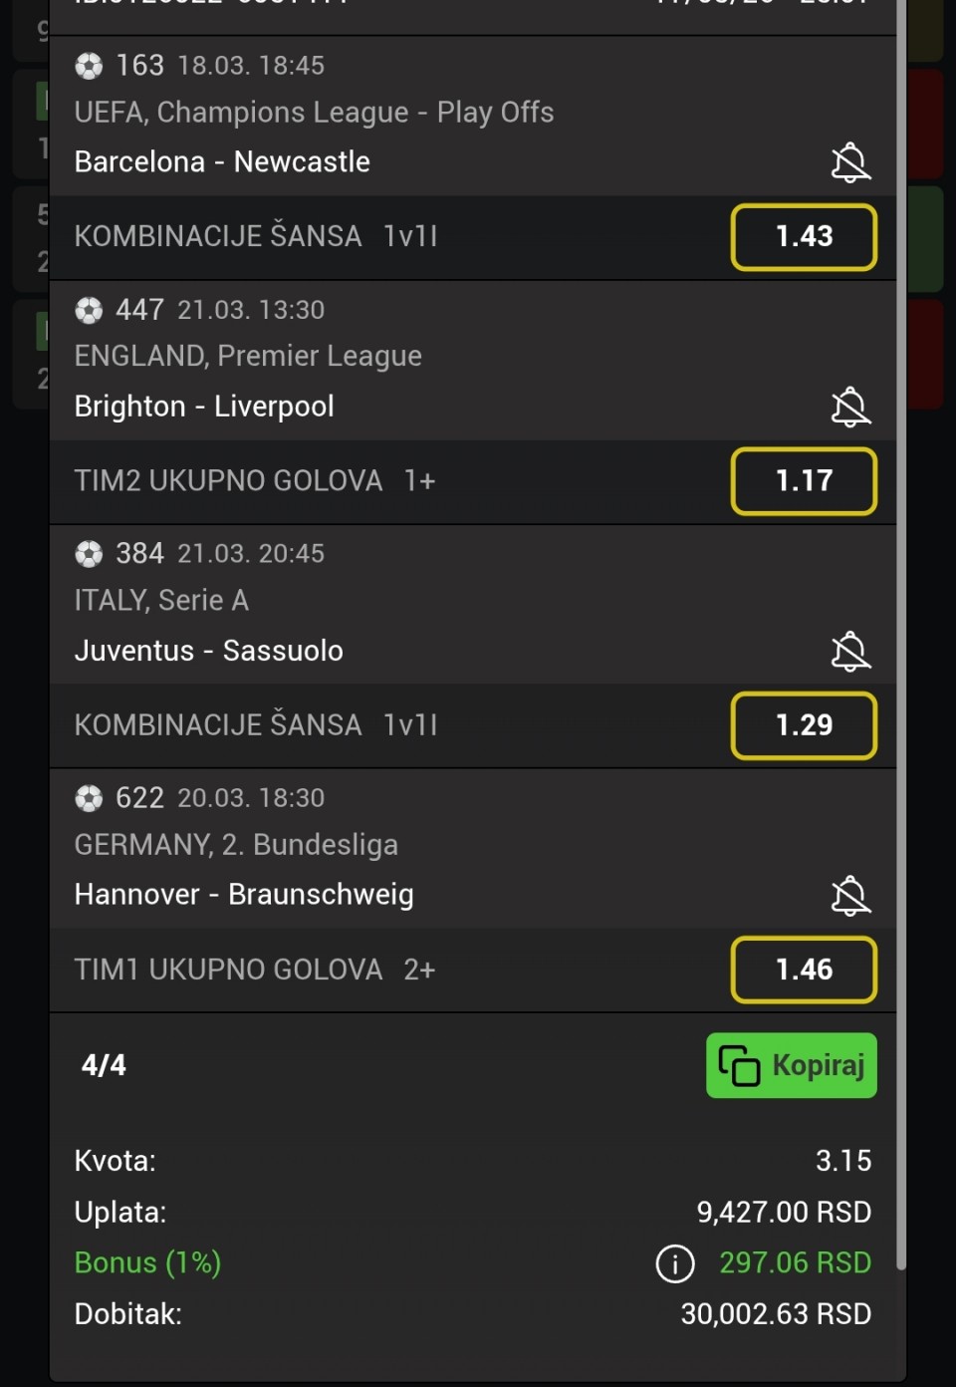Toggle notification bell for Brighton - Liverpool
The height and width of the screenshot is (1387, 956).
850,407
